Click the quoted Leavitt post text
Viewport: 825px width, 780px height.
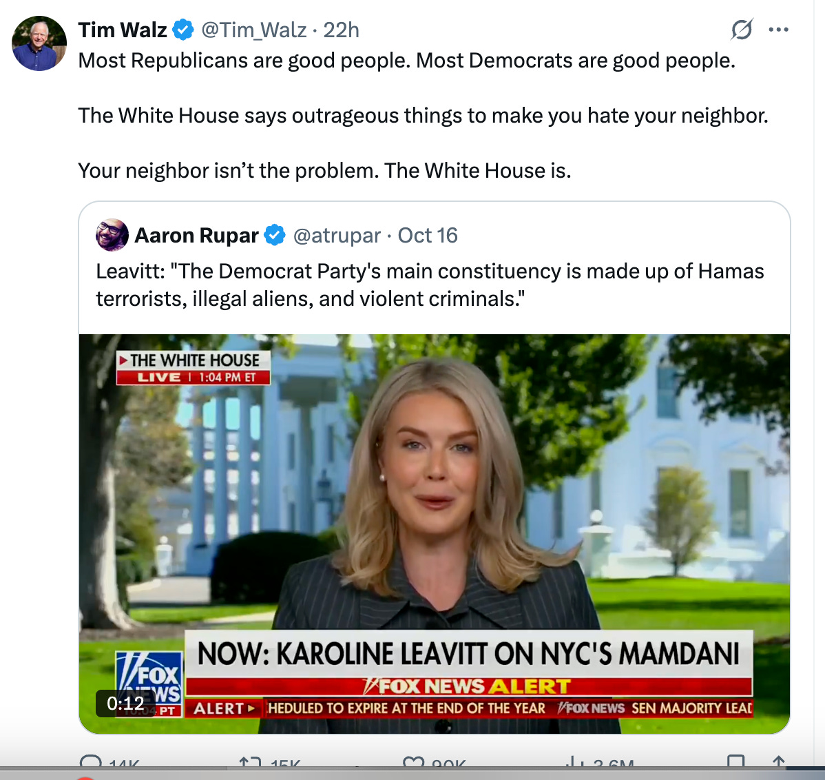[x=430, y=285]
